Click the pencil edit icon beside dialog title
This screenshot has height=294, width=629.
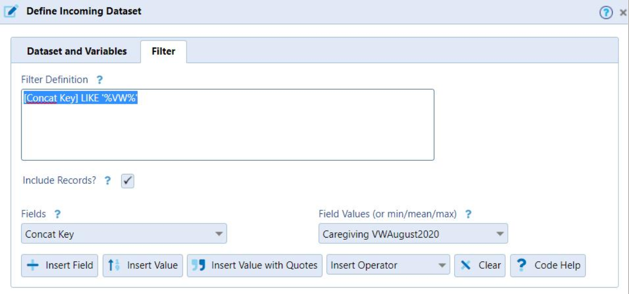click(x=11, y=11)
